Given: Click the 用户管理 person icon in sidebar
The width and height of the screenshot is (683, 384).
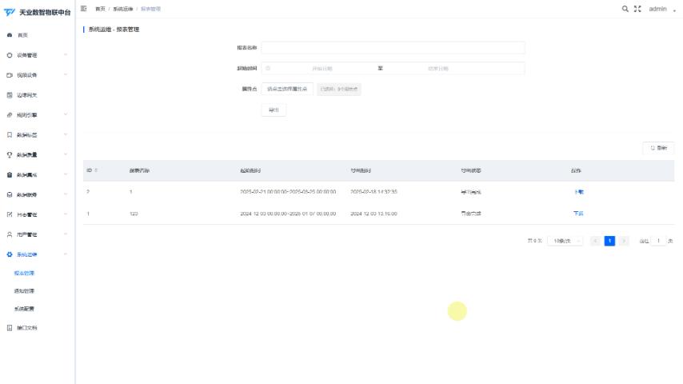Looking at the screenshot, I should [10, 234].
